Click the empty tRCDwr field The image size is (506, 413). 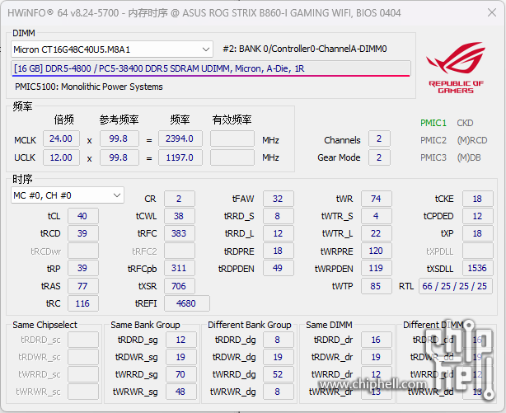[83, 251]
